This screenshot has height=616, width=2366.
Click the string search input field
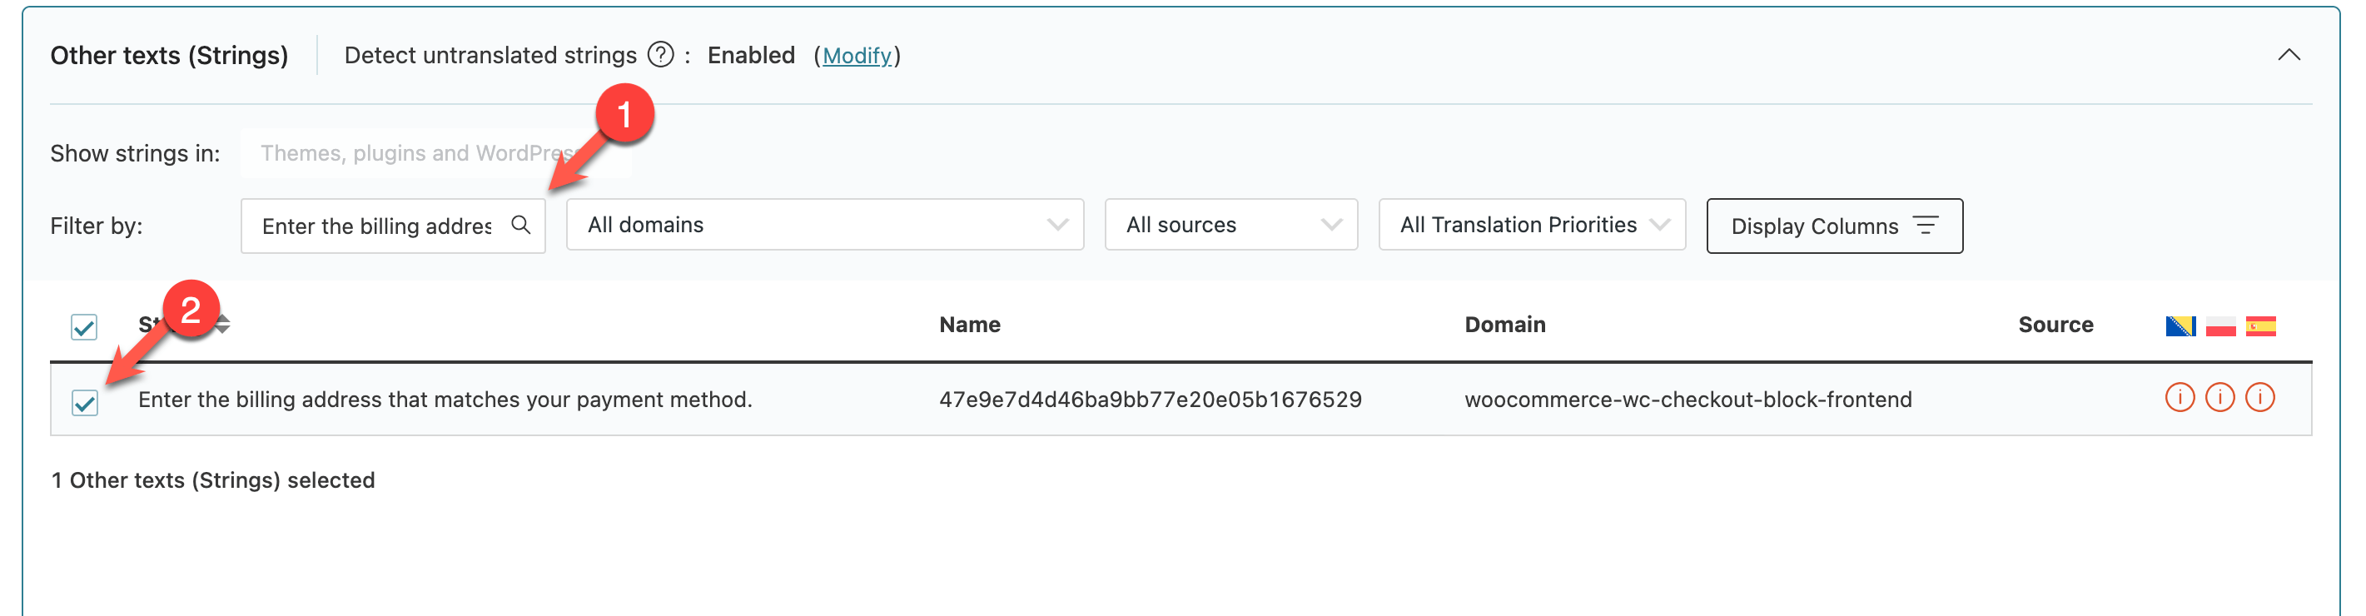point(376,226)
